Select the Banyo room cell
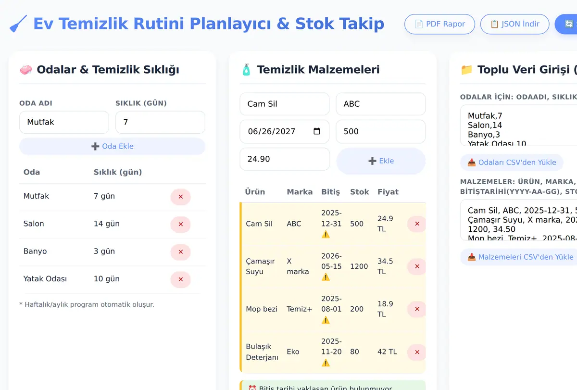577x390 pixels. (x=35, y=252)
